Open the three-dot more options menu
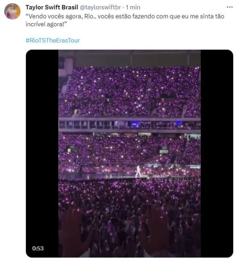Image resolution: width=240 pixels, height=259 pixels. [x=229, y=7]
